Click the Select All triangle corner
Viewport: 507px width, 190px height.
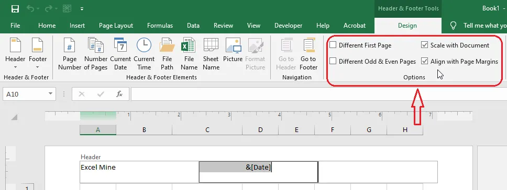[x=14, y=117]
